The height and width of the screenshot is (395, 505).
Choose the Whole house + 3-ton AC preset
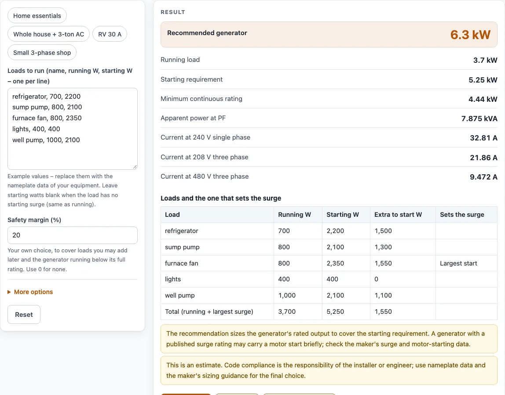coord(49,34)
